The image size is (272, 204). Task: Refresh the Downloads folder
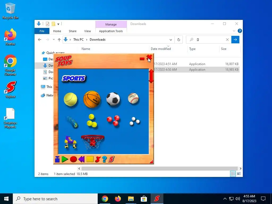click(179, 40)
